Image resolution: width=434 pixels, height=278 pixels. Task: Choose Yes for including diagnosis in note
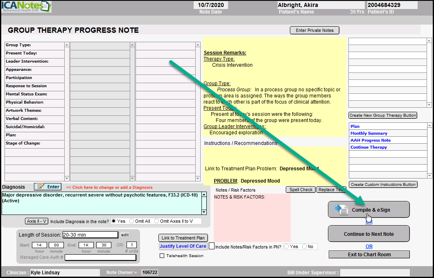coord(114,221)
